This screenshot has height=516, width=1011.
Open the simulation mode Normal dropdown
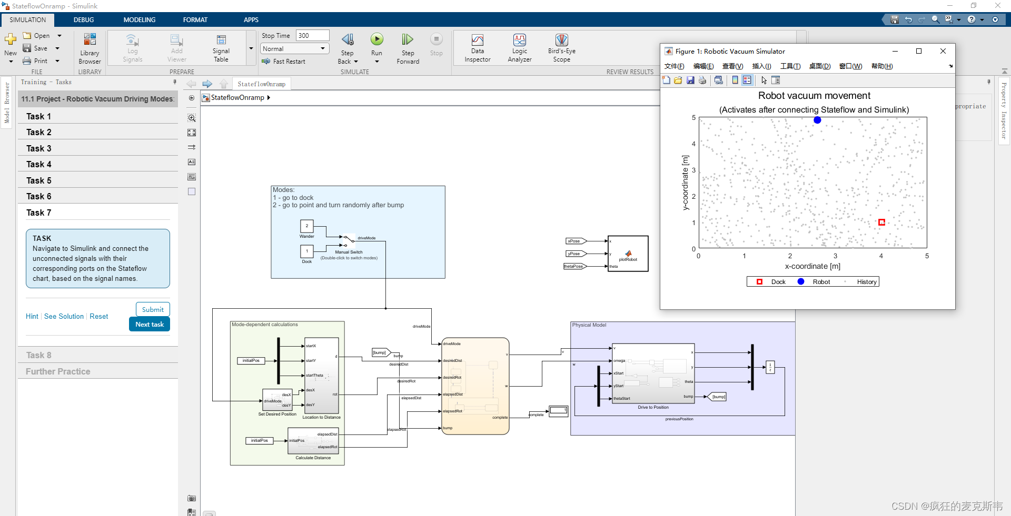click(x=295, y=48)
